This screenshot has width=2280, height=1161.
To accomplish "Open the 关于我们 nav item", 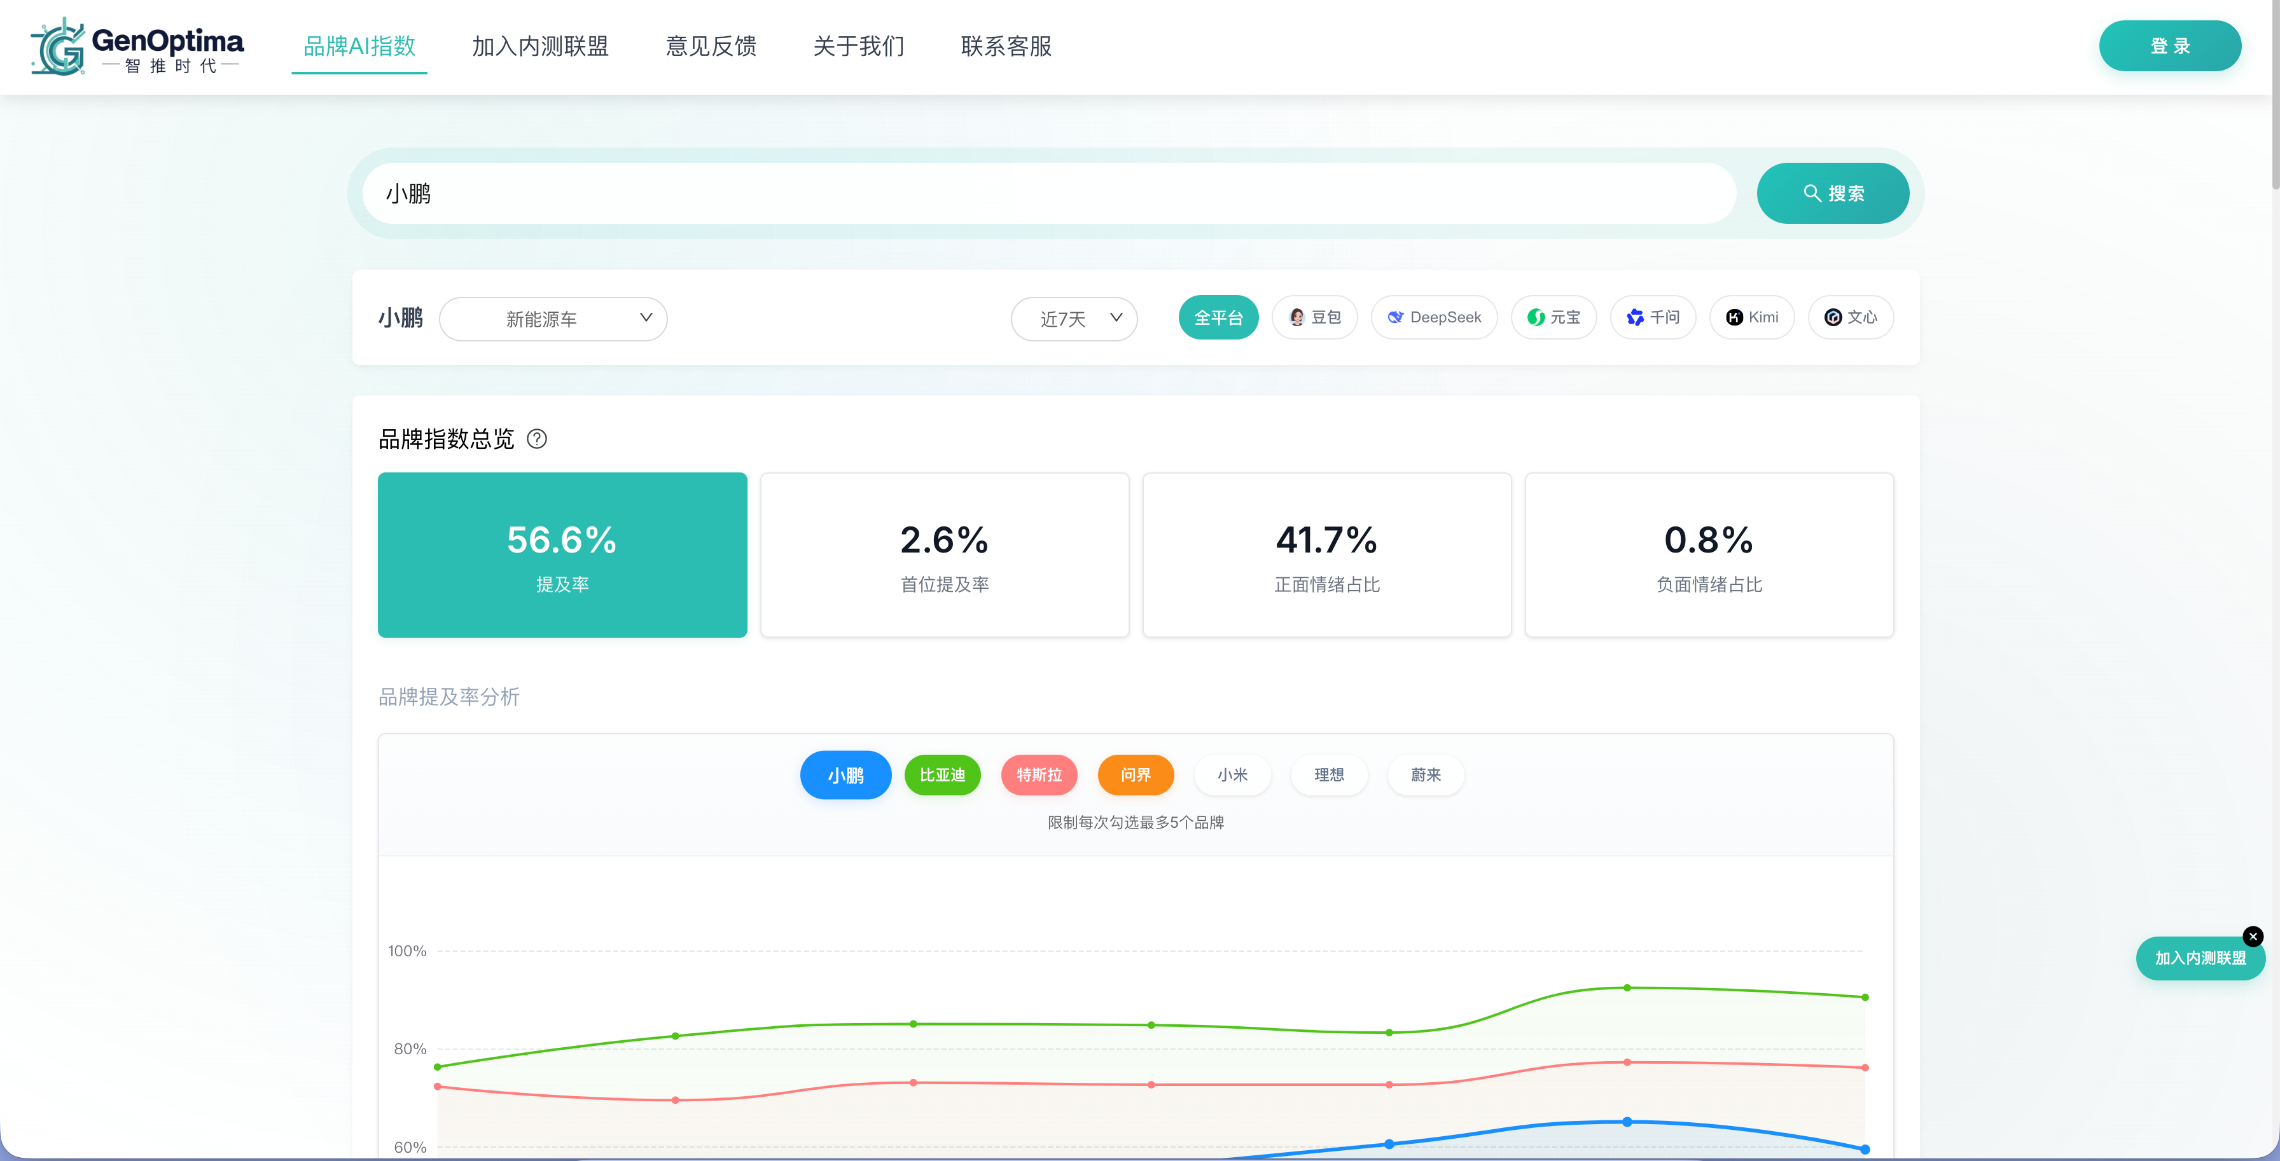I will click(x=859, y=46).
